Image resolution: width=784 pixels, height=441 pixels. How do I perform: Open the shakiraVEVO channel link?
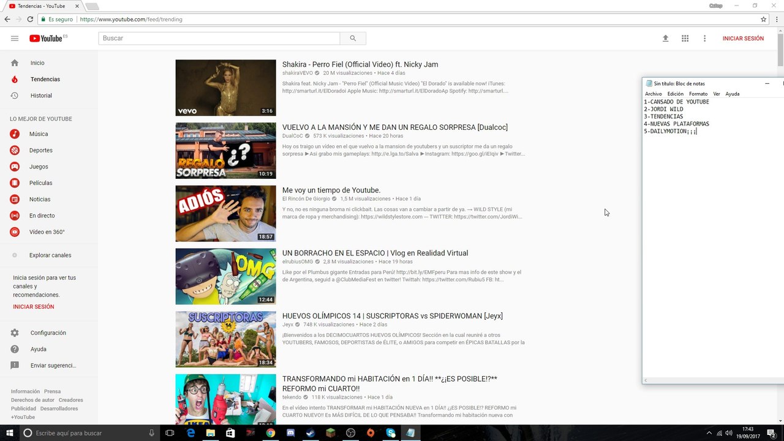297,73
